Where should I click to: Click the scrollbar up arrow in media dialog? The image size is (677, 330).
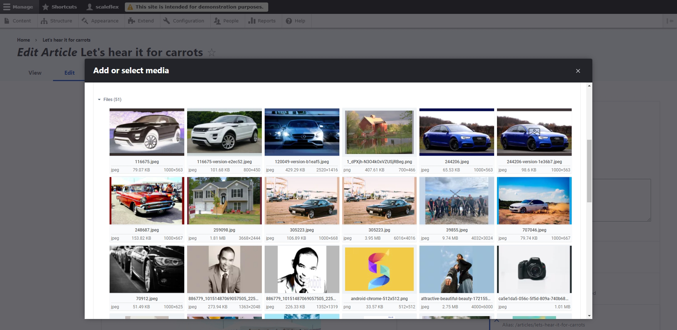[x=589, y=86]
